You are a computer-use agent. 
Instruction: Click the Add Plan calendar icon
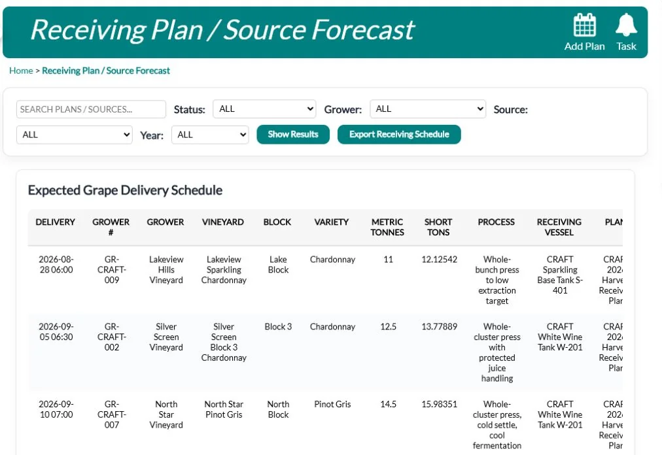(x=584, y=25)
